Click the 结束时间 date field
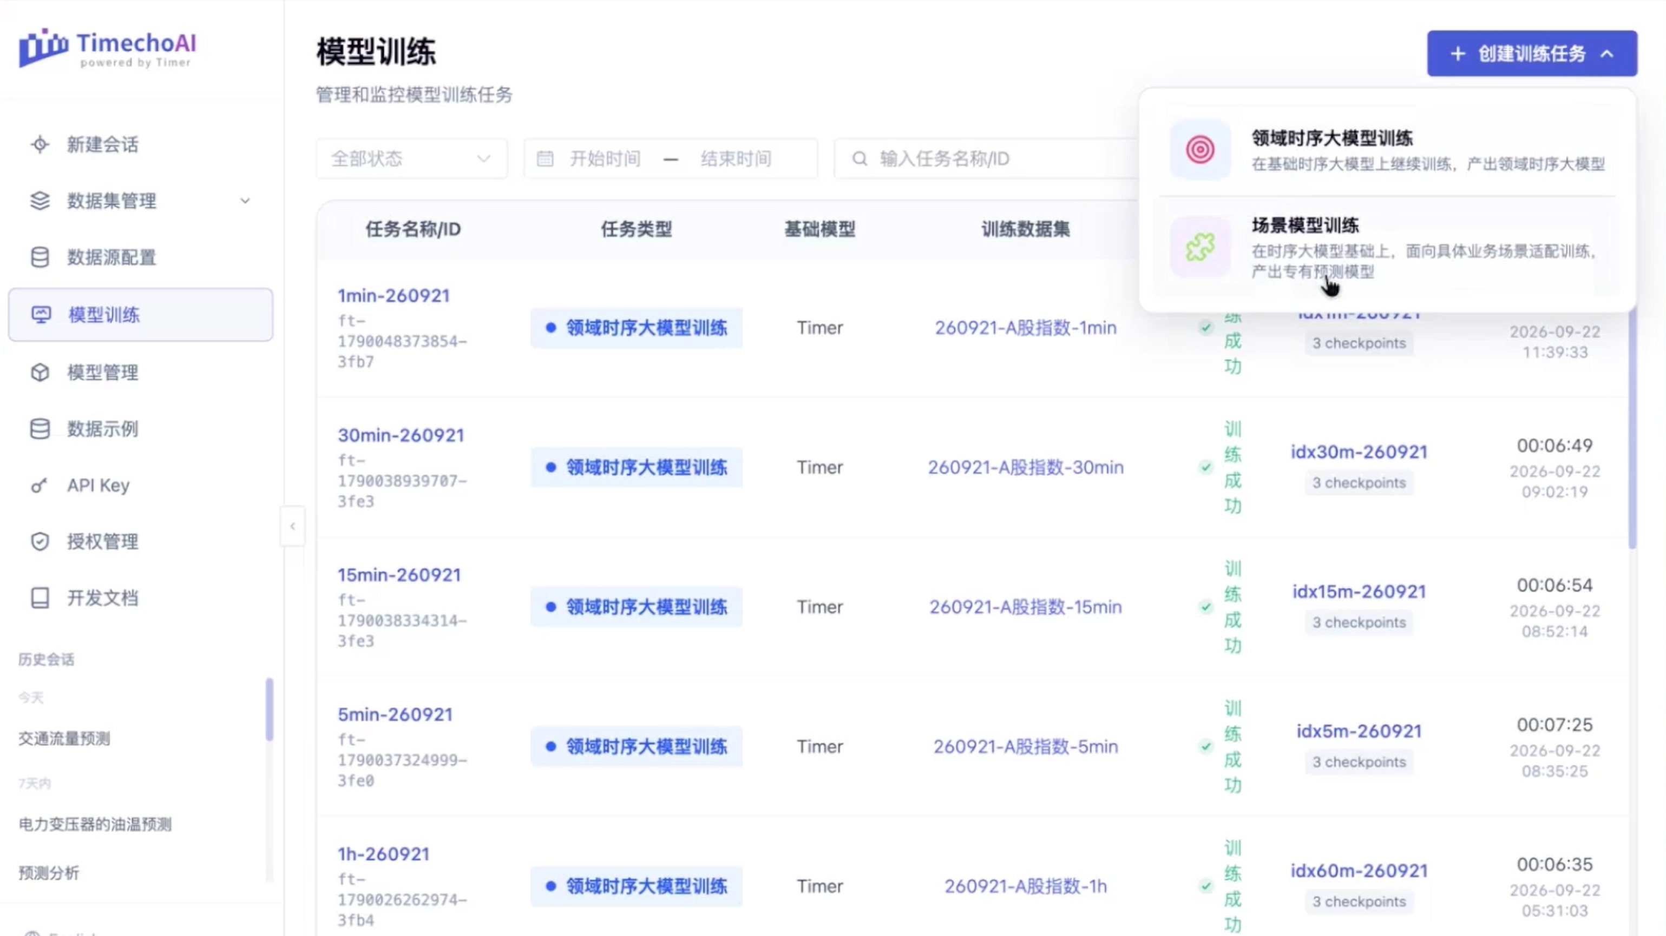The height and width of the screenshot is (936, 1666). coord(736,158)
